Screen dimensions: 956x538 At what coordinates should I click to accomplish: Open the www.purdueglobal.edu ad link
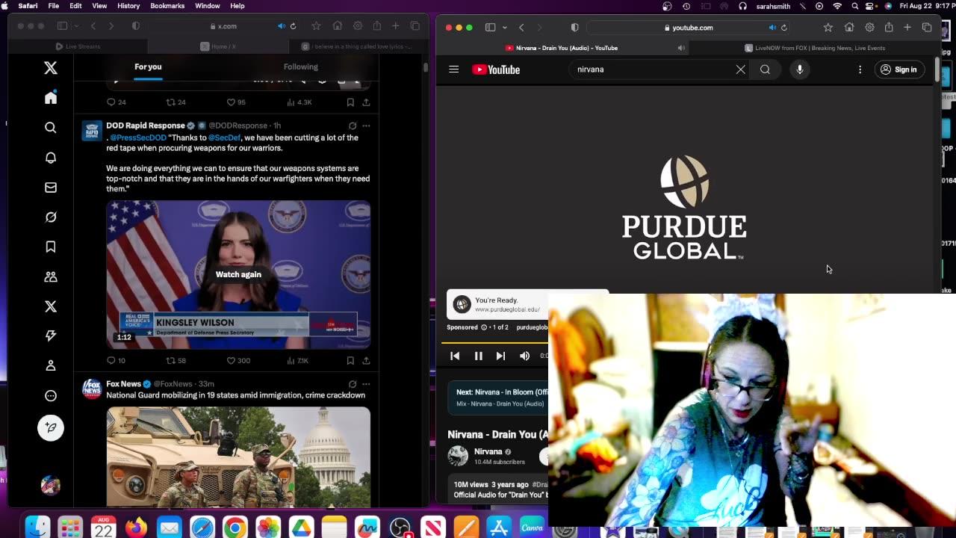[x=507, y=309]
